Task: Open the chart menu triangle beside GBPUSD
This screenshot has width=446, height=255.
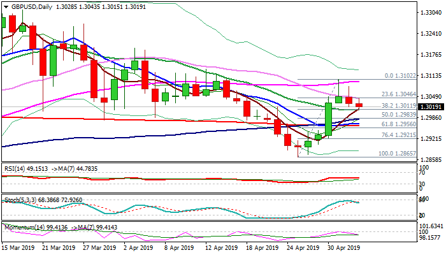Action: (6, 7)
